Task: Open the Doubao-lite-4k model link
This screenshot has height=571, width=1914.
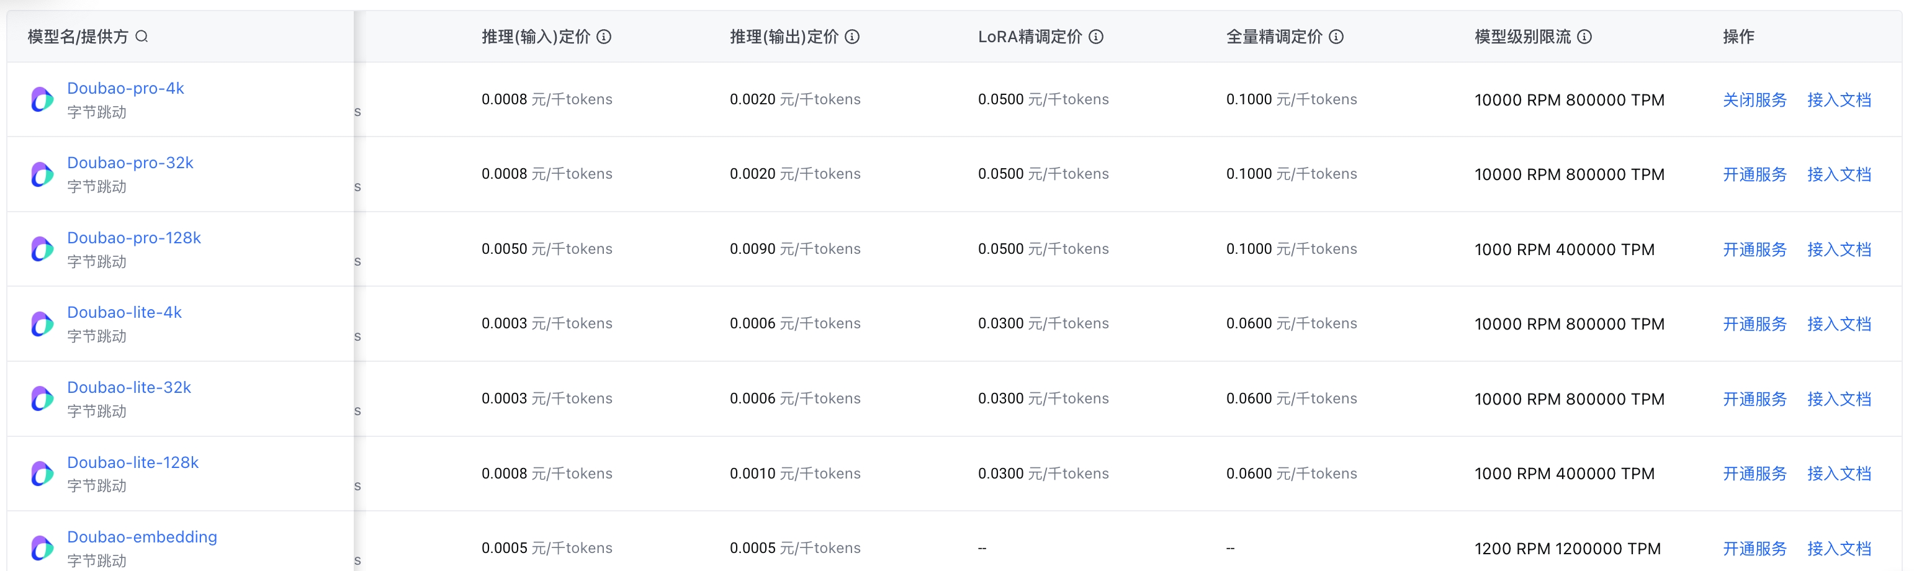Action: pos(124,312)
